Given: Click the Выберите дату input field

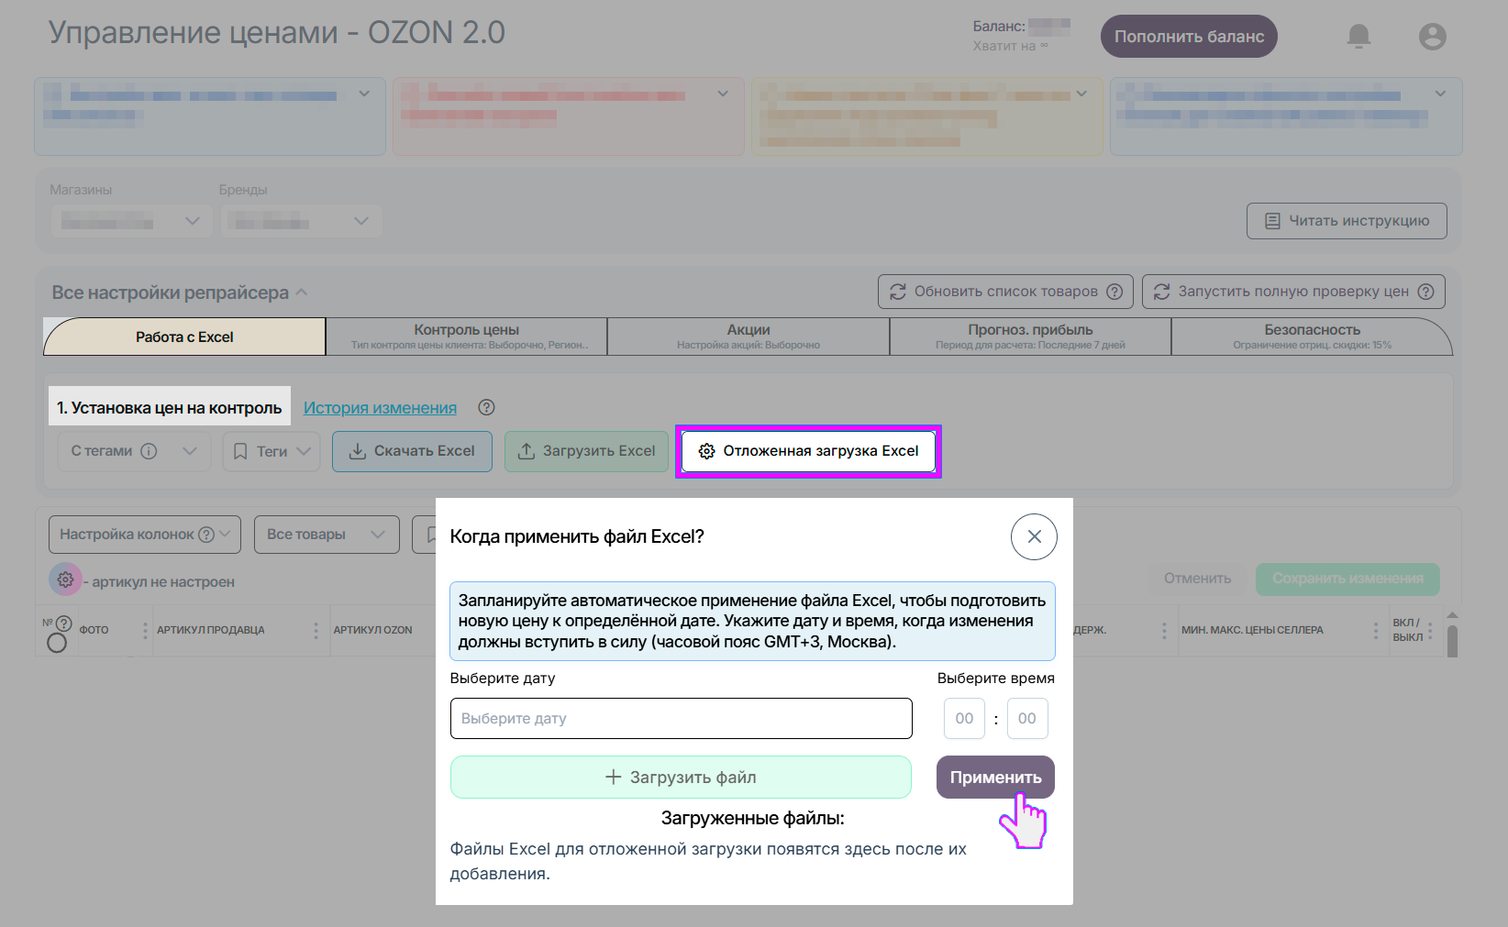Looking at the screenshot, I should point(681,718).
